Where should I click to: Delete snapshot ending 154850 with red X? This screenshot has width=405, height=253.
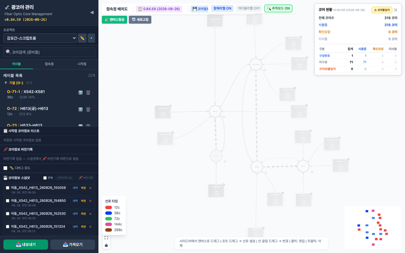[x=91, y=201]
